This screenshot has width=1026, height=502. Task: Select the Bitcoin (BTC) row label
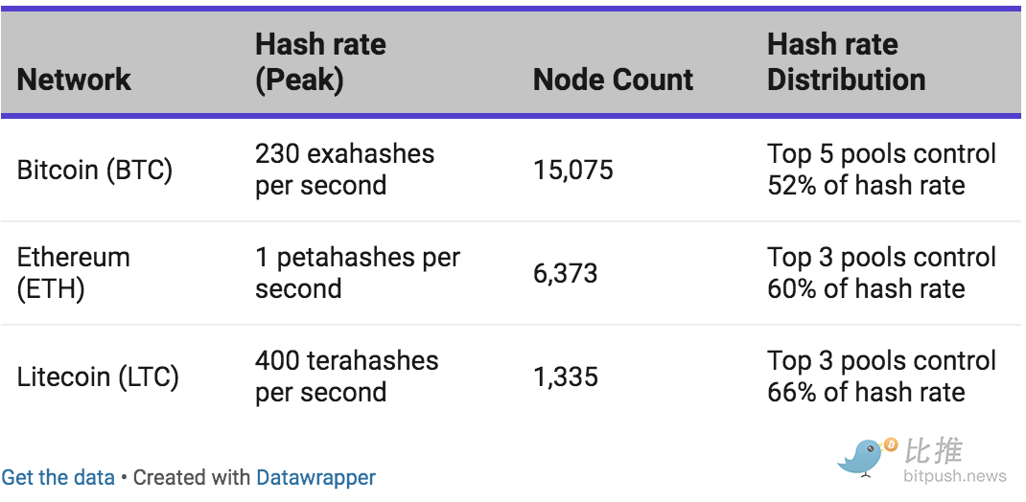pos(95,170)
